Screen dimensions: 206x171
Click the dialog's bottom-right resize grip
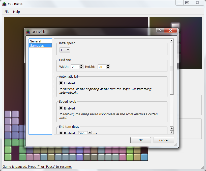pos(176,145)
